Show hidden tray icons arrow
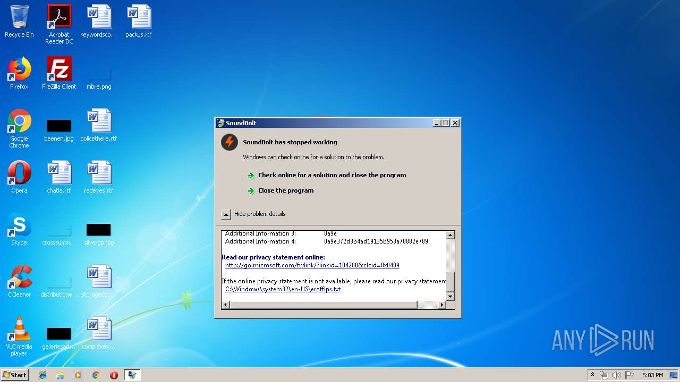680x382 pixels. point(593,375)
